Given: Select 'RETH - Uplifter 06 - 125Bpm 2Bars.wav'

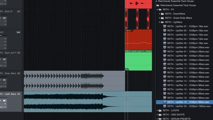Looking at the screenshot, I should coord(188,47).
